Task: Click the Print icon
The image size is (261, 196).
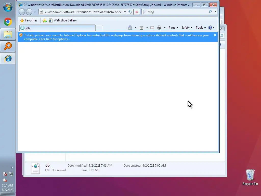Action: click(x=159, y=28)
